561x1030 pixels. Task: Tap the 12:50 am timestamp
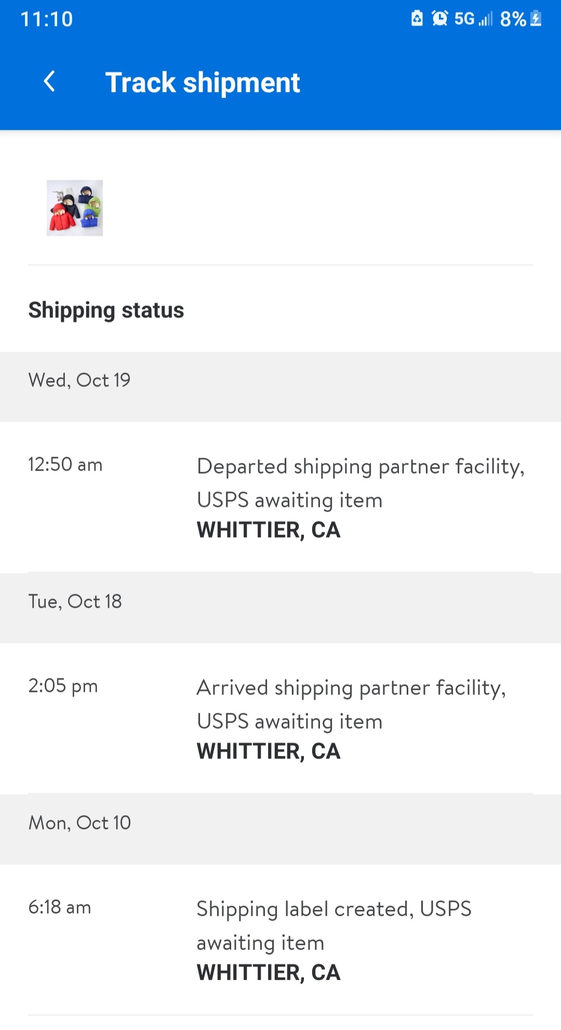coord(65,464)
